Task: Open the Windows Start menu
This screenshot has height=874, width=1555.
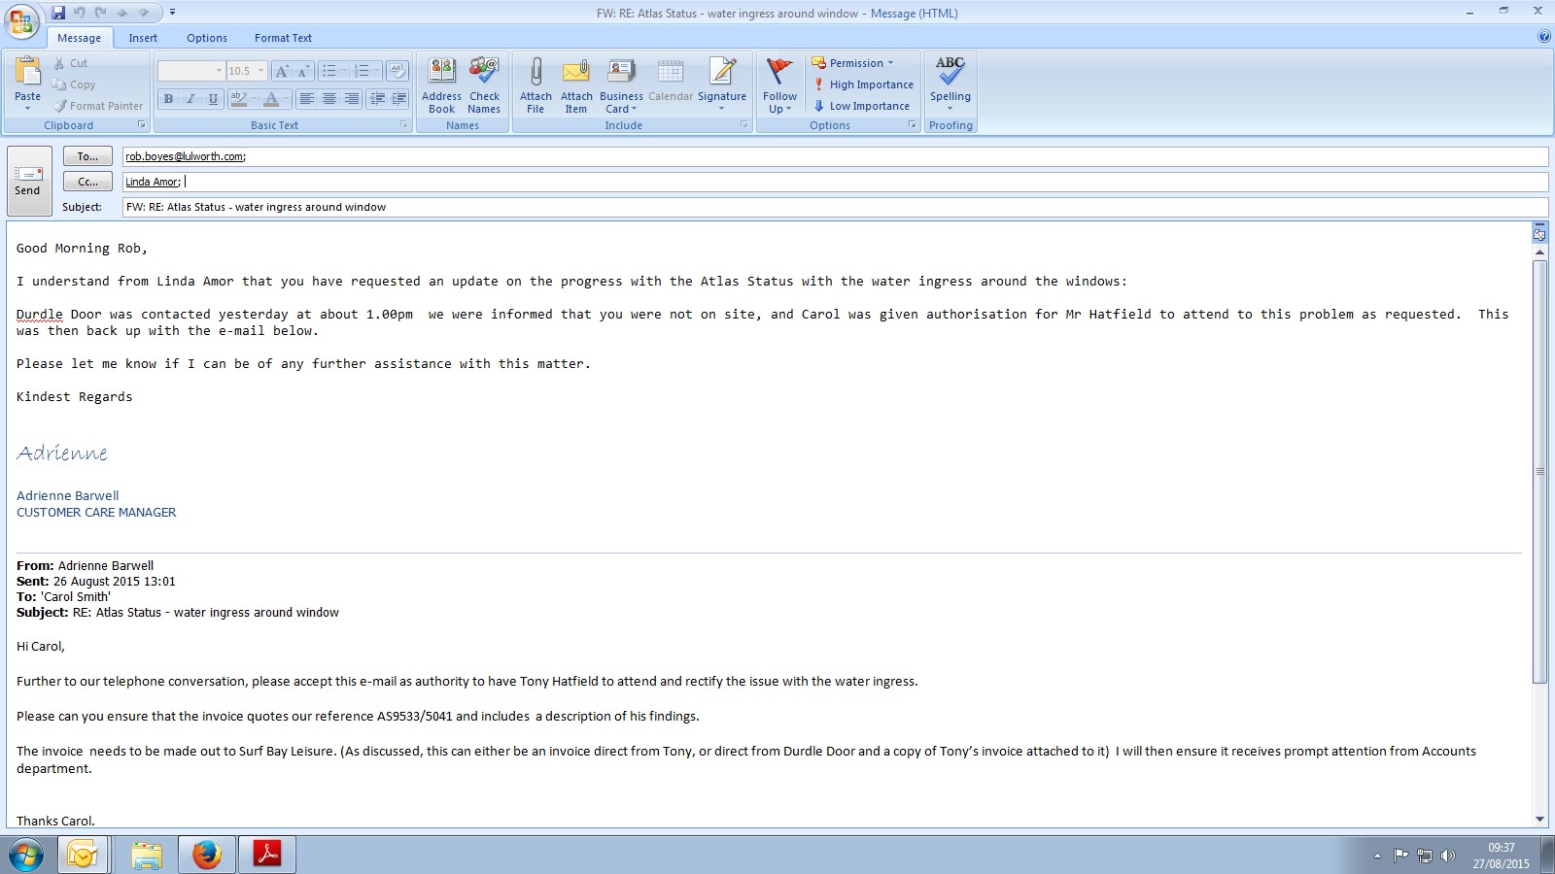Action: (x=26, y=856)
